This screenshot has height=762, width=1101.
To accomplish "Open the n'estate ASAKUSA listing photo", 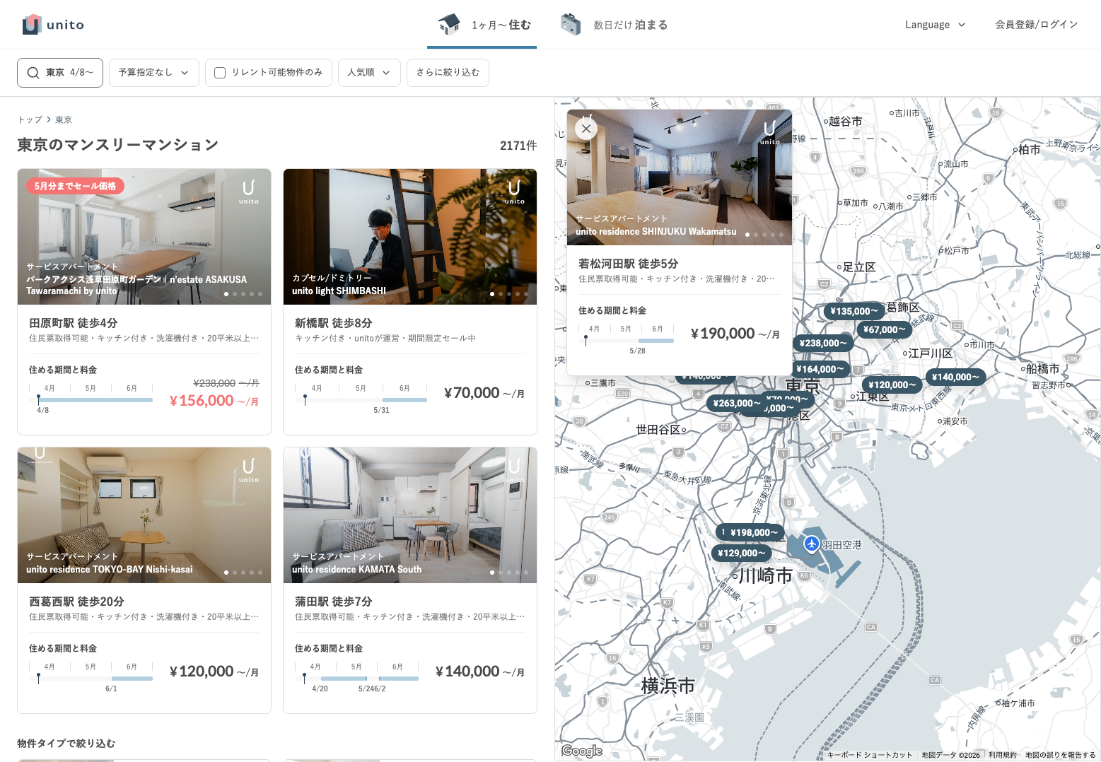I will [x=144, y=237].
